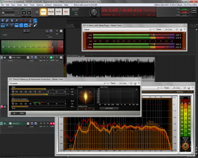198x158 pixels.
Task: Open the View menu
Action: [13, 5]
